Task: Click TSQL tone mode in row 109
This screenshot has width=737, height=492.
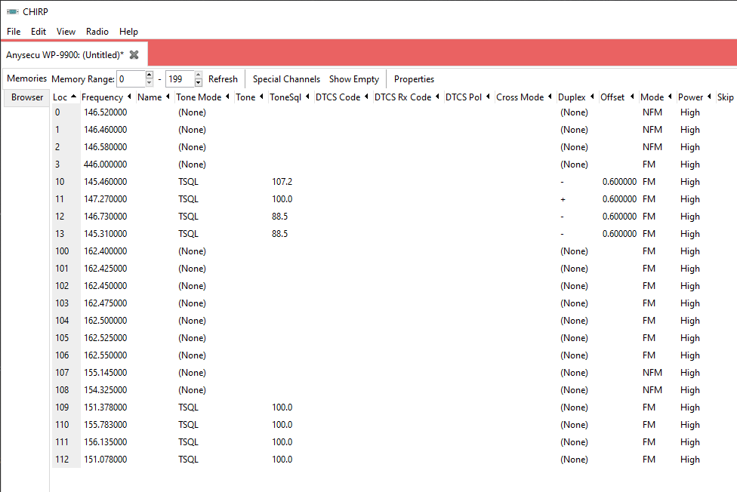Action: pyautogui.click(x=189, y=407)
